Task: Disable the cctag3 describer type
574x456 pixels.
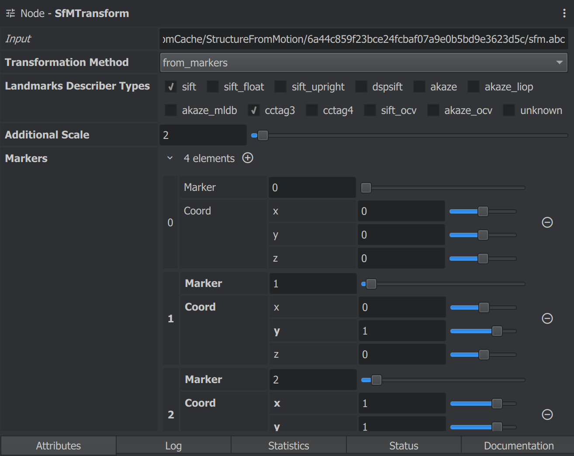Action: coord(253,110)
